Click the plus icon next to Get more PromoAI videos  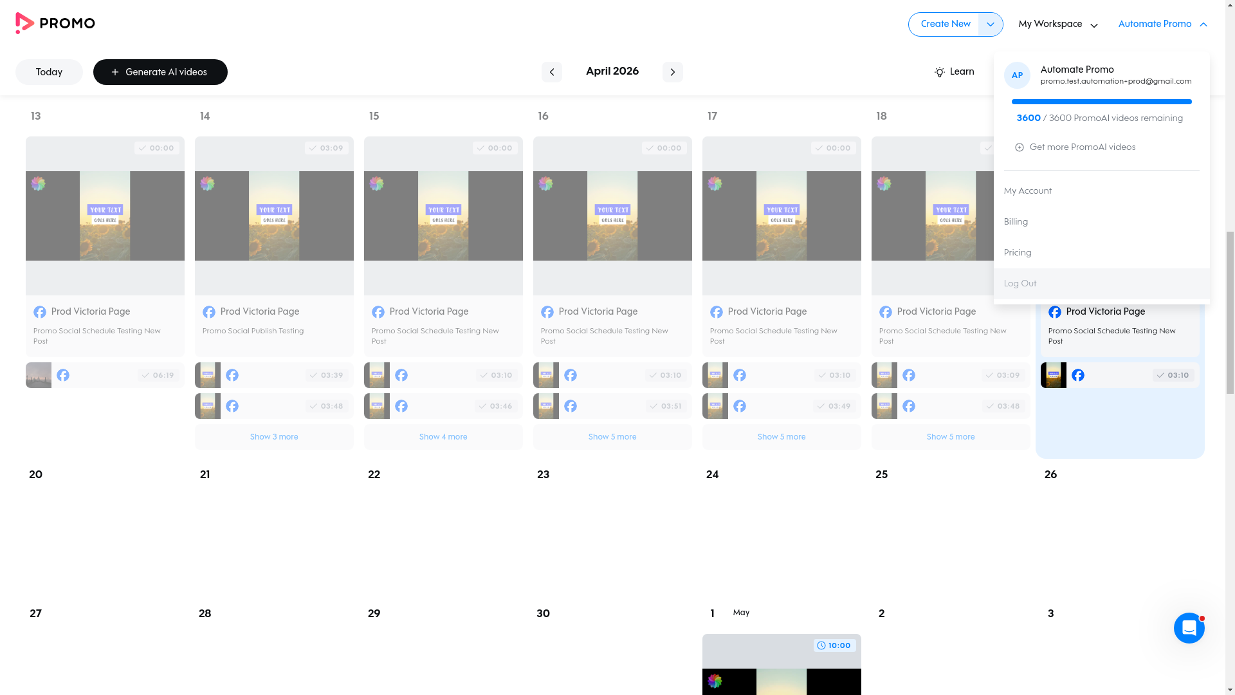1020,147
